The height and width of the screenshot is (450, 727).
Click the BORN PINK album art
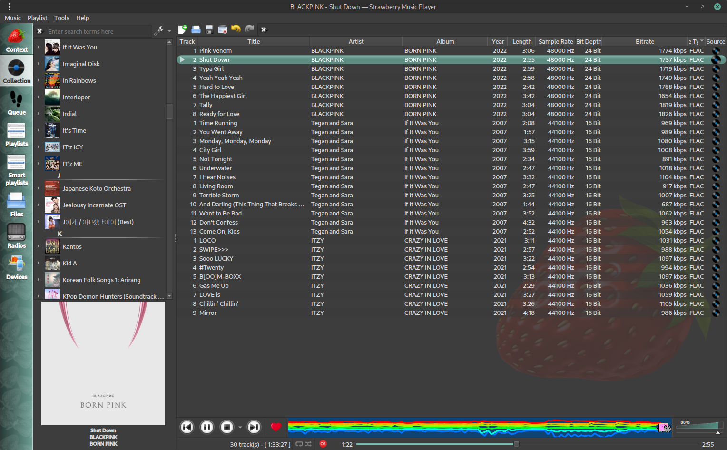pyautogui.click(x=103, y=363)
